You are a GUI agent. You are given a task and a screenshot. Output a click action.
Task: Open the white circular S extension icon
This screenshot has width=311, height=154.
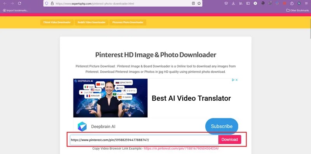[x=255, y=3]
